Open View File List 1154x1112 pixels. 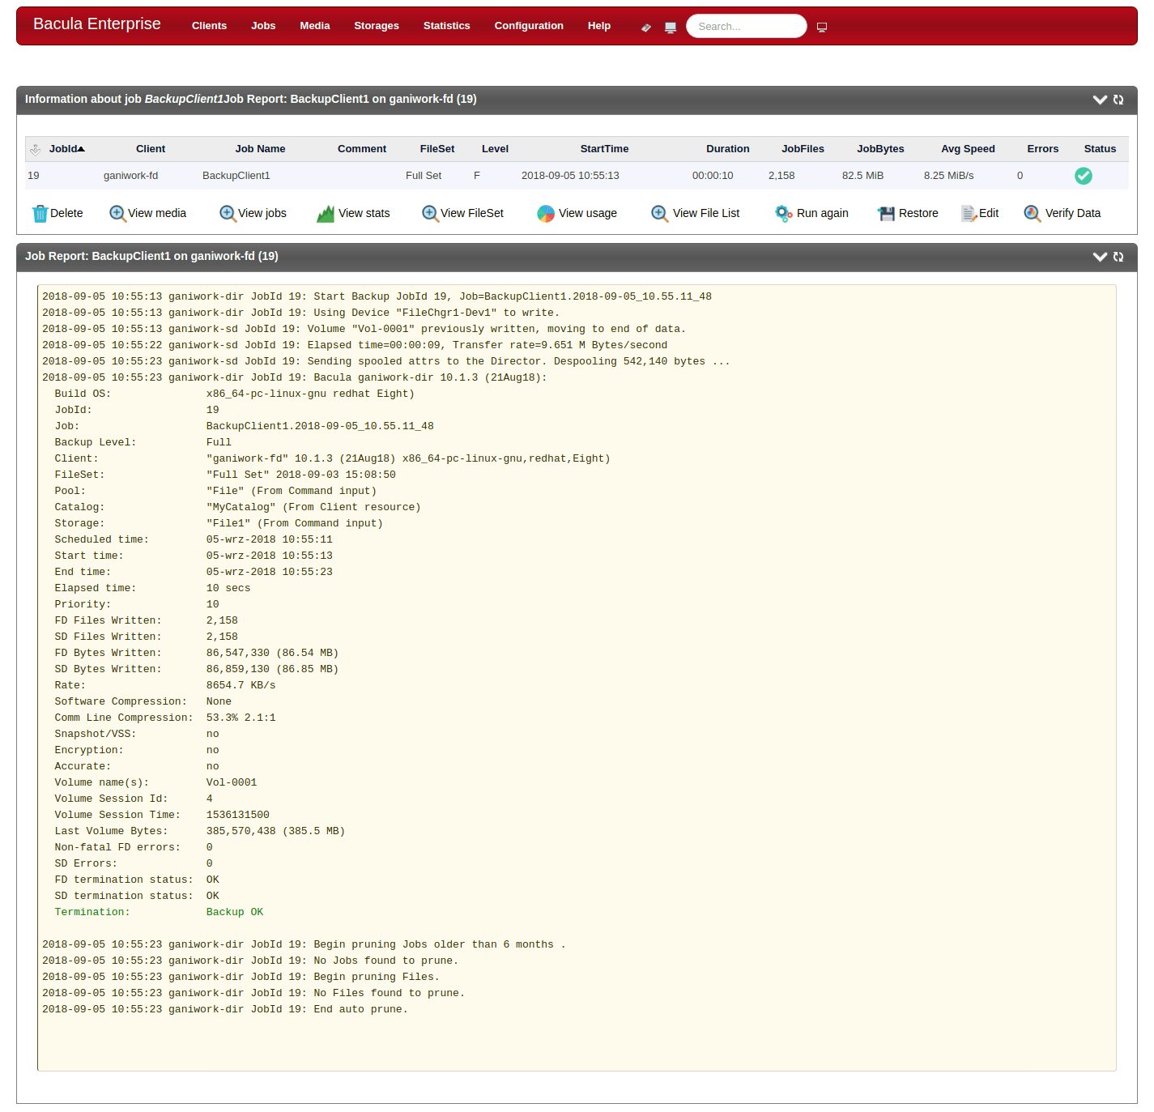click(696, 213)
